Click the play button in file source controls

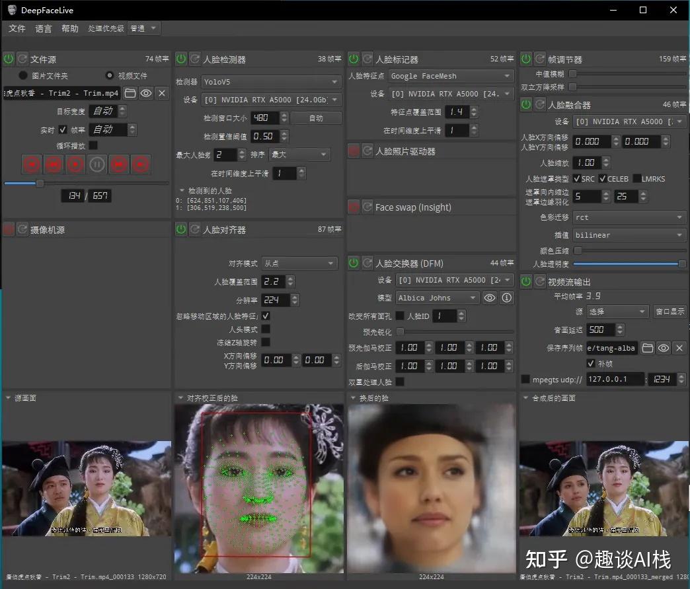pyautogui.click(x=75, y=165)
